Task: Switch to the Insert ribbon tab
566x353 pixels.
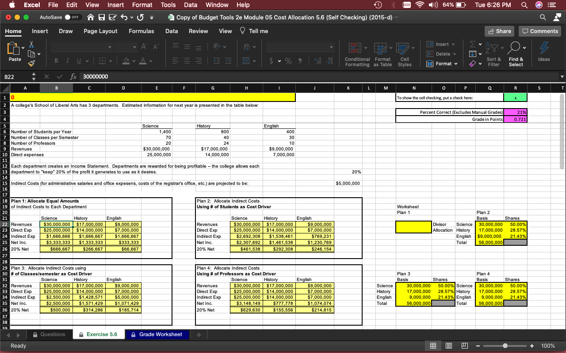Action: coord(40,31)
